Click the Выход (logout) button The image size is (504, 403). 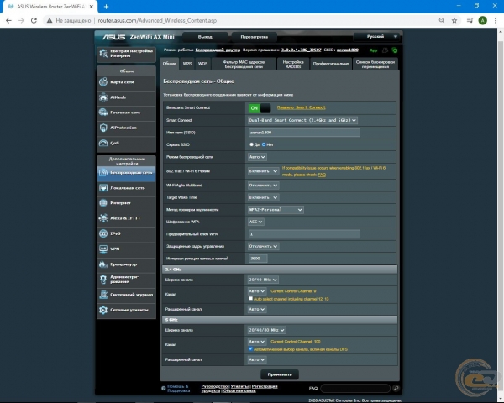tap(205, 37)
